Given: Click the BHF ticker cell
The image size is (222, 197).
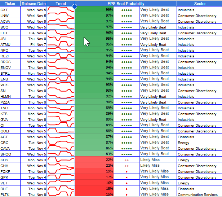Looking at the screenshot, I should (10, 189).
